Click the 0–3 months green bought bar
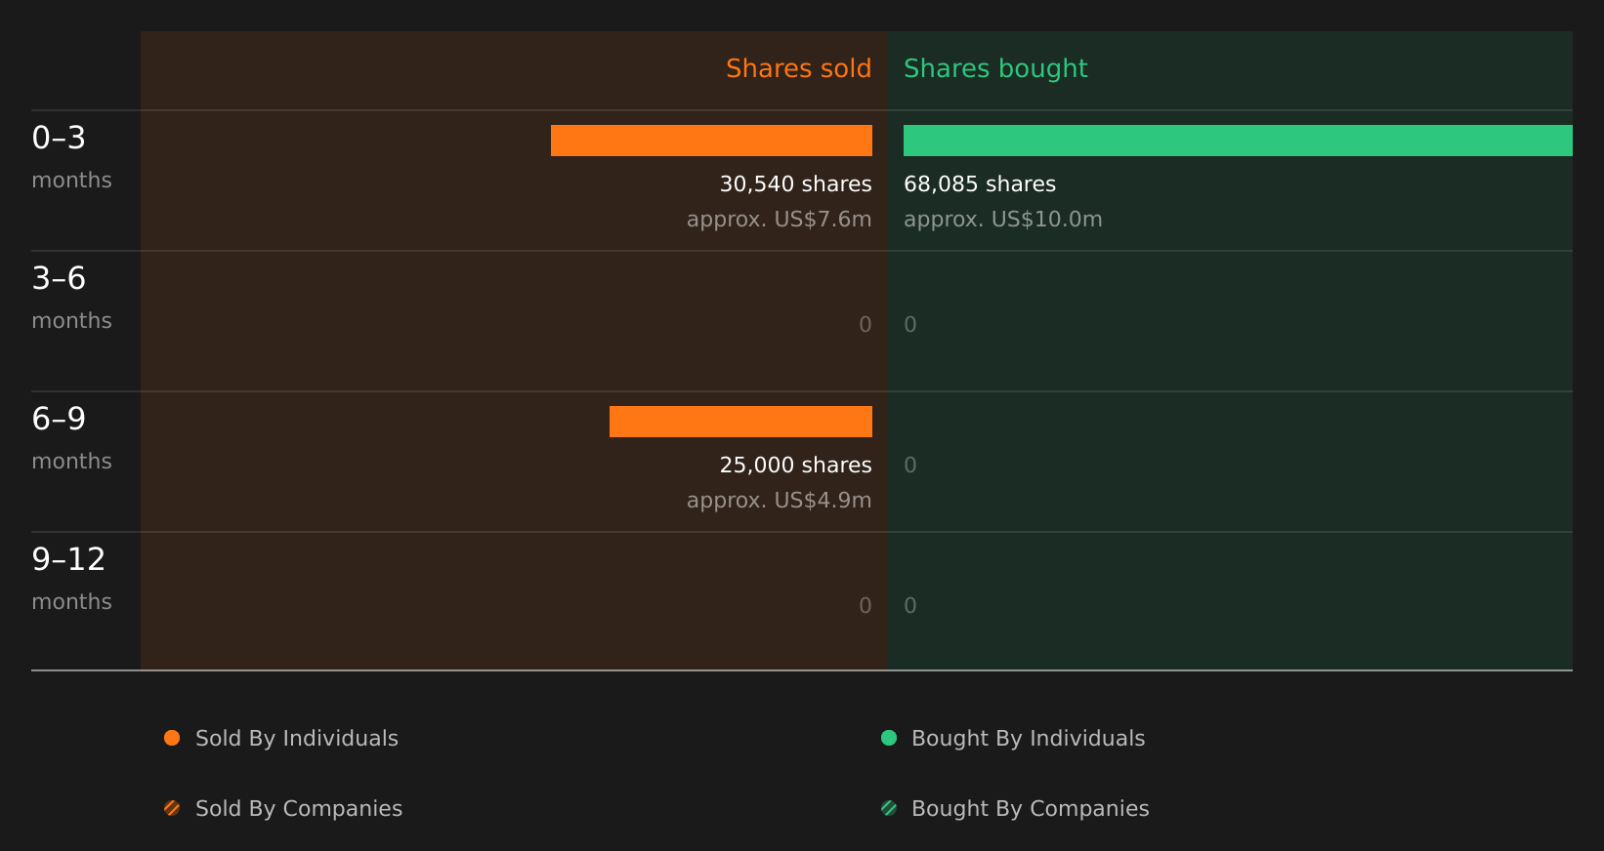This screenshot has width=1604, height=851. click(x=1238, y=141)
